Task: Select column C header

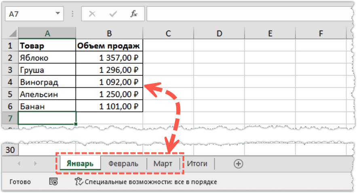Action: 168,33
